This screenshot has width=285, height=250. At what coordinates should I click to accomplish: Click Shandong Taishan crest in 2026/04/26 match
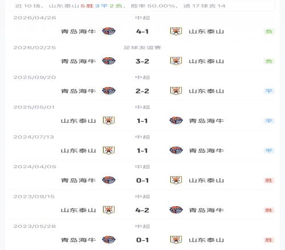coord(176,31)
